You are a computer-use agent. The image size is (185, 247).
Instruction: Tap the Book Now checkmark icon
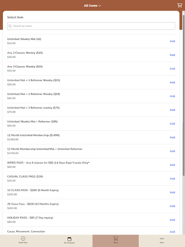(x=23, y=238)
